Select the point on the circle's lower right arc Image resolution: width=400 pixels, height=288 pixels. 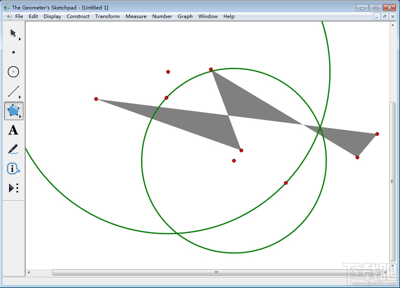click(286, 183)
